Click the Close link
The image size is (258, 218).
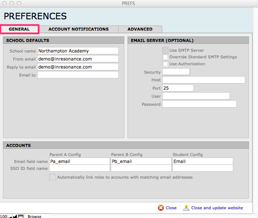(x=171, y=208)
